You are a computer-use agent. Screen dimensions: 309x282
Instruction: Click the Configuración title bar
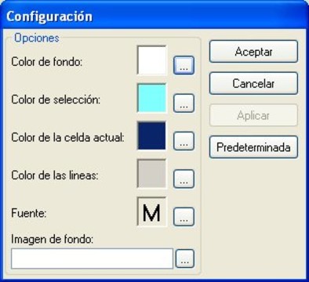(154, 16)
